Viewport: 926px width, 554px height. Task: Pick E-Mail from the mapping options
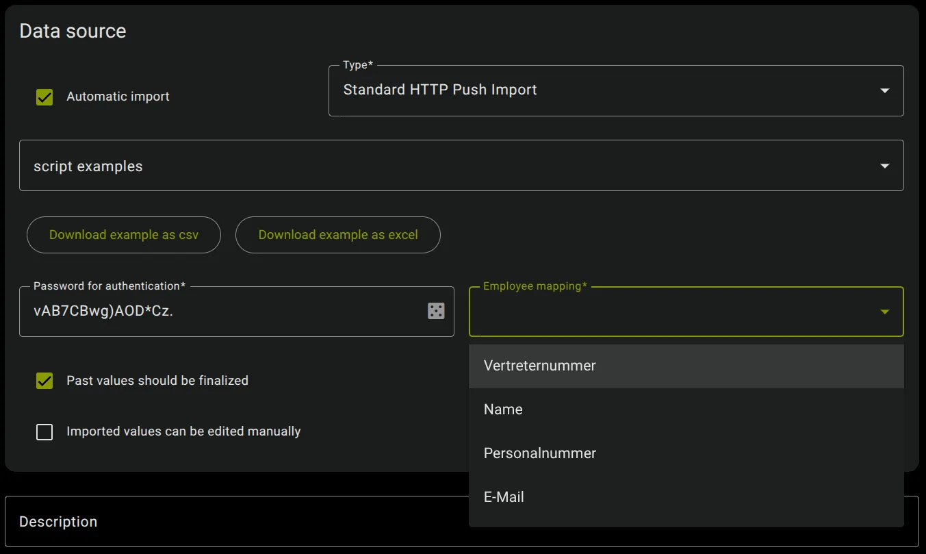coord(503,496)
